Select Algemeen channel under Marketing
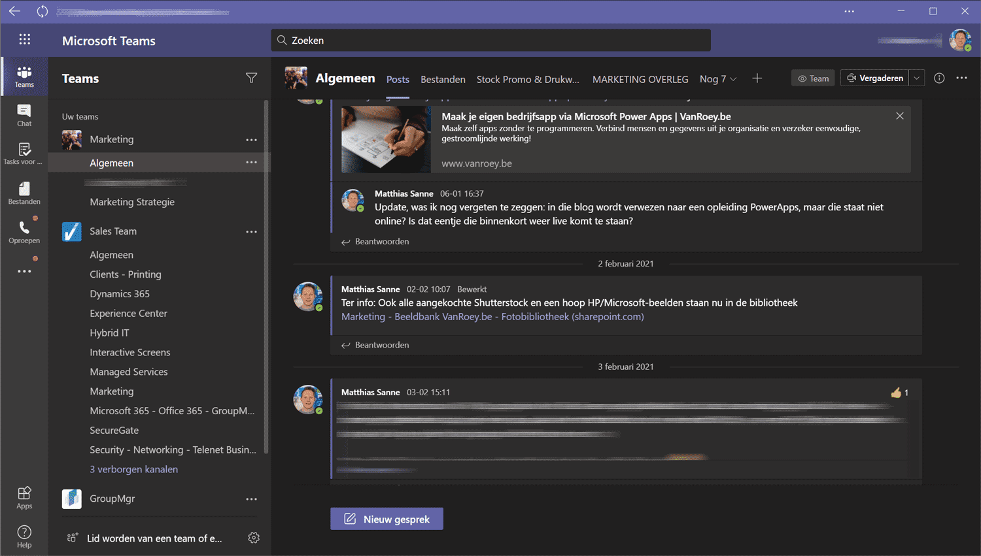 pos(111,163)
